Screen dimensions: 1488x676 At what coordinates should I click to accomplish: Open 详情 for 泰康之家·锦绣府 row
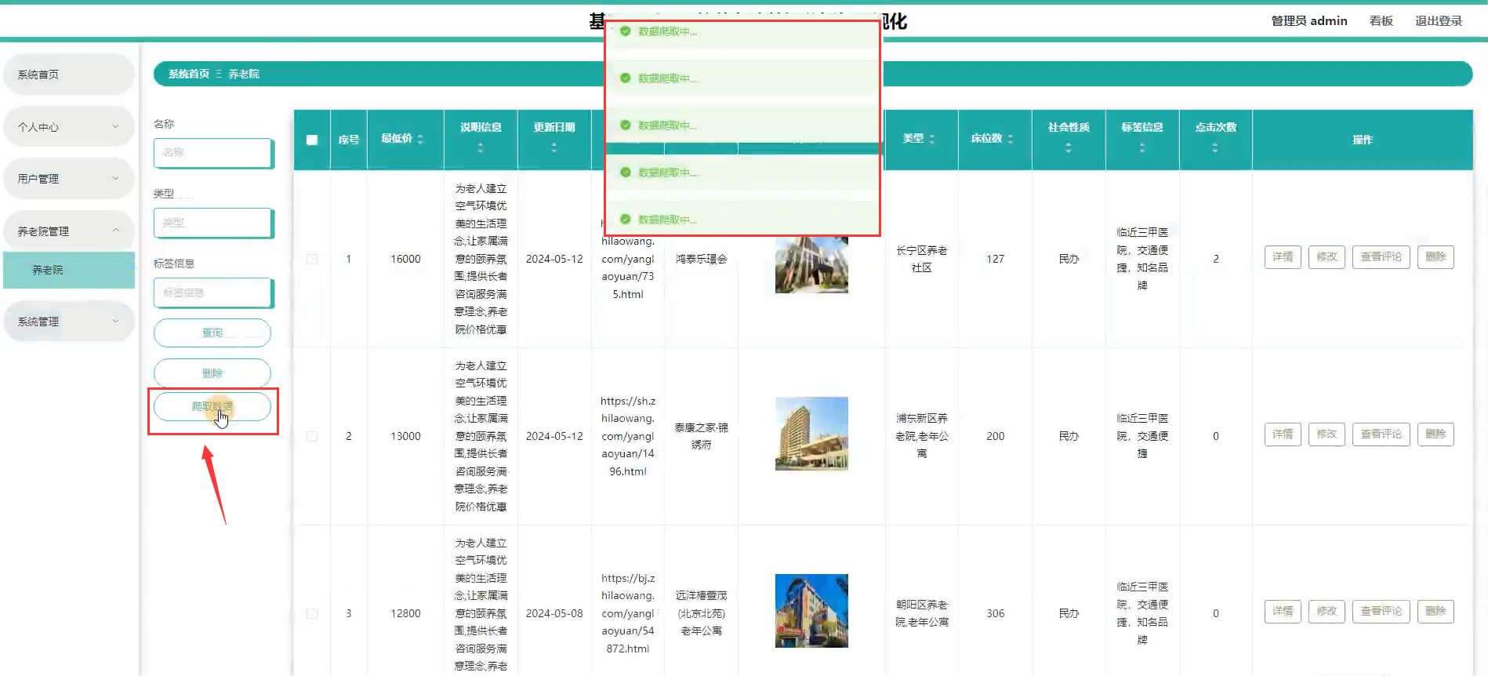tap(1283, 434)
